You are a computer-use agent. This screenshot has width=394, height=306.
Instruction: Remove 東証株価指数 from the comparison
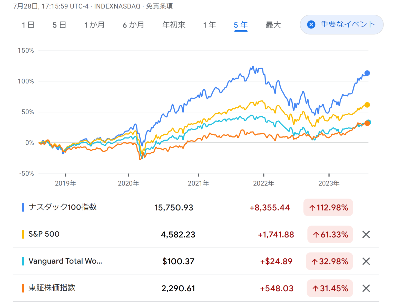click(366, 288)
